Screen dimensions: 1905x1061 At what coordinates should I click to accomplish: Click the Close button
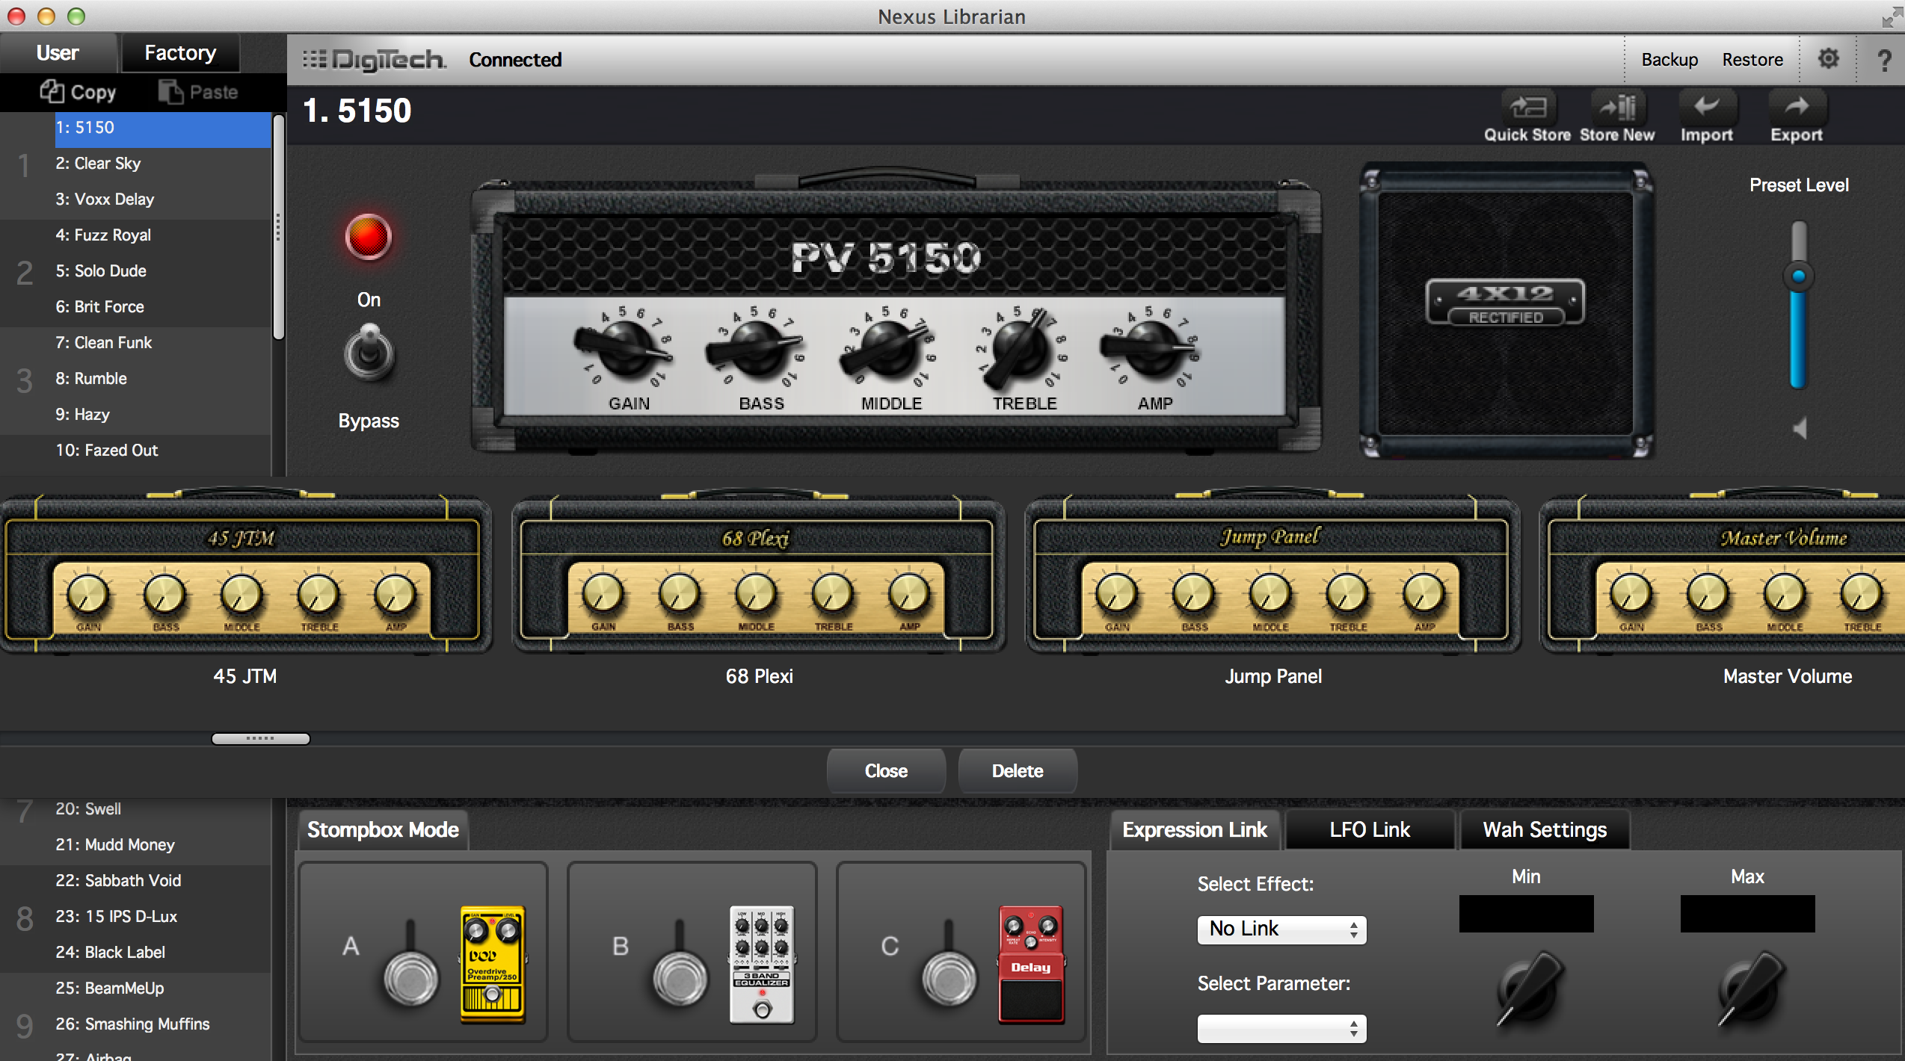pyautogui.click(x=886, y=770)
